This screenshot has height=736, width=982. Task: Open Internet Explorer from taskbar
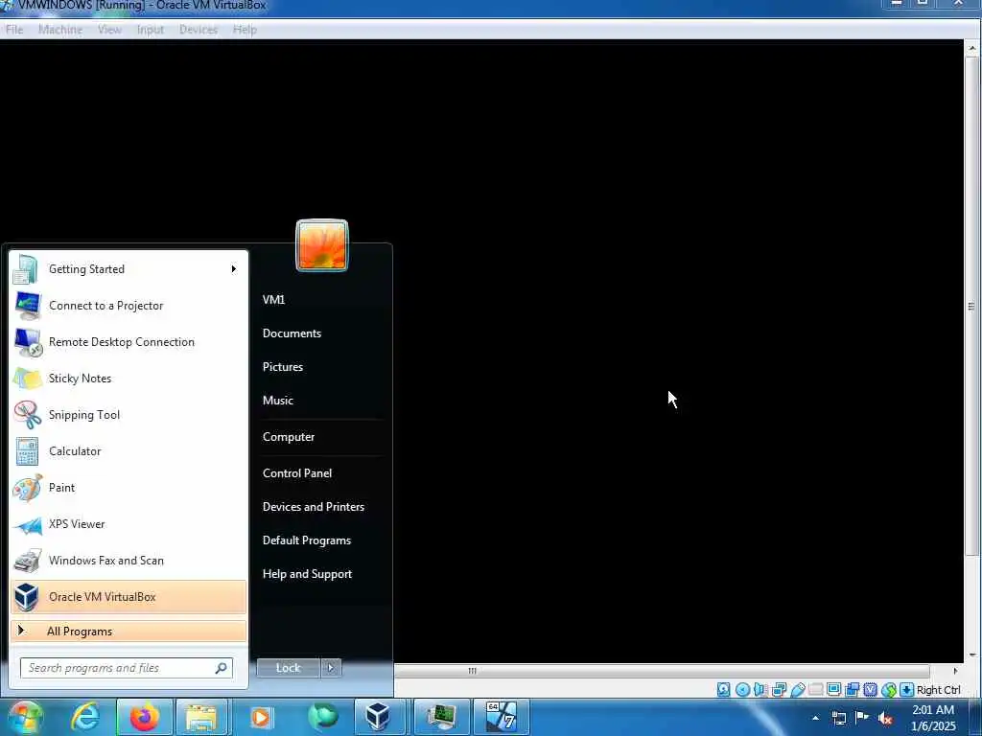pyautogui.click(x=84, y=717)
